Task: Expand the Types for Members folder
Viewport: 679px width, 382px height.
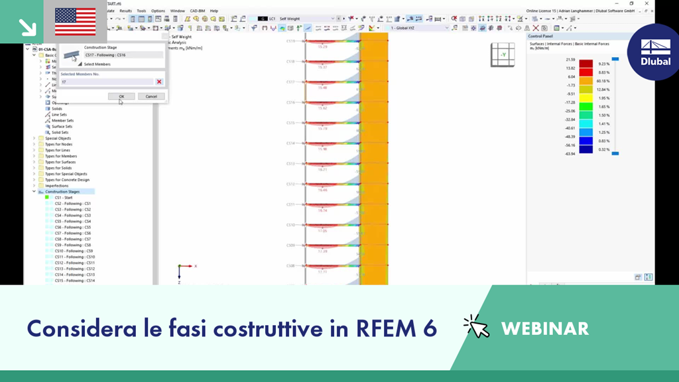Action: [x=34, y=156]
